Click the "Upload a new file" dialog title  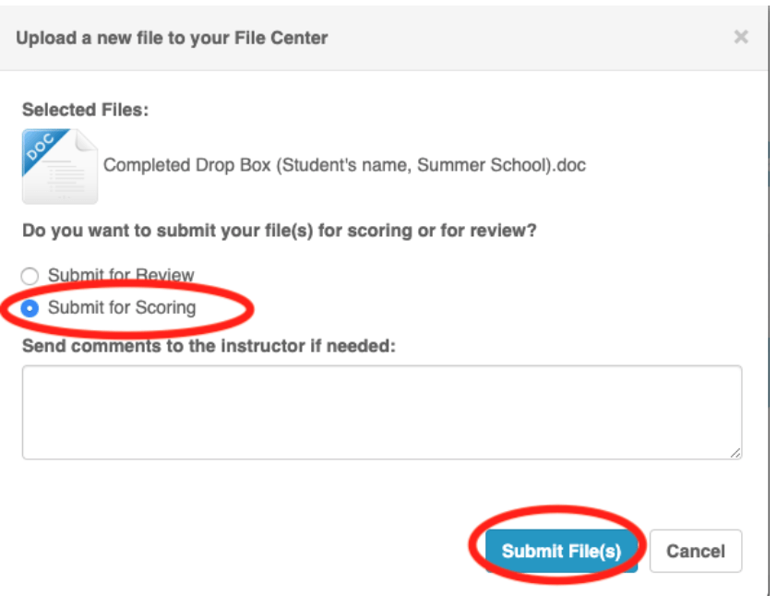172,38
